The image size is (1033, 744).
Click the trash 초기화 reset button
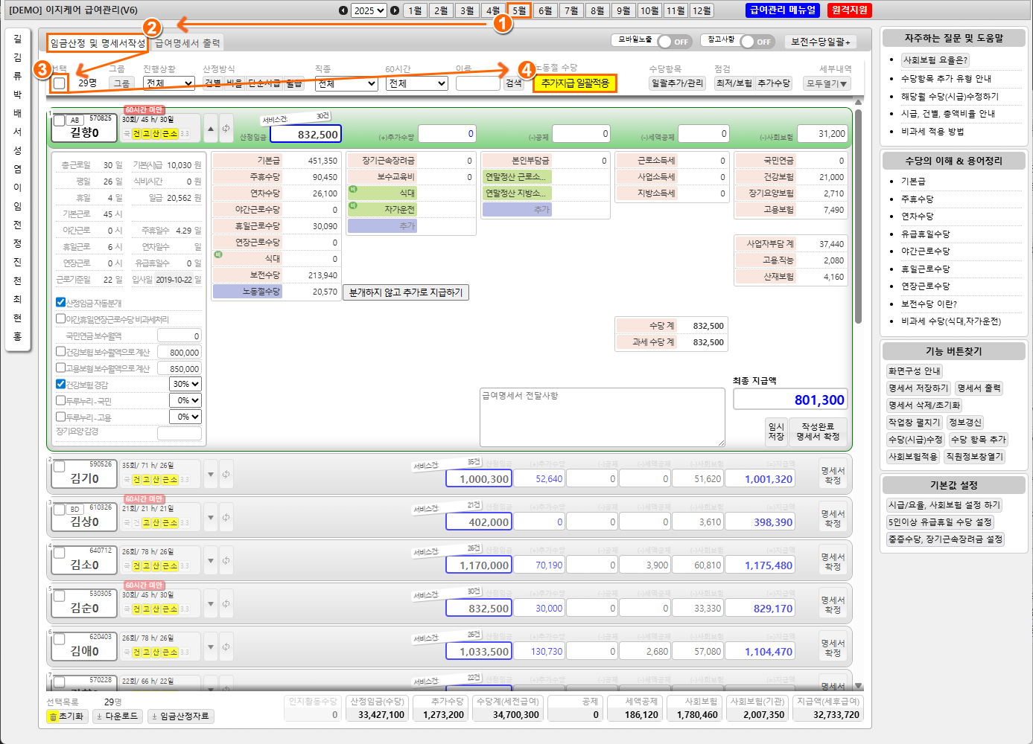(67, 716)
